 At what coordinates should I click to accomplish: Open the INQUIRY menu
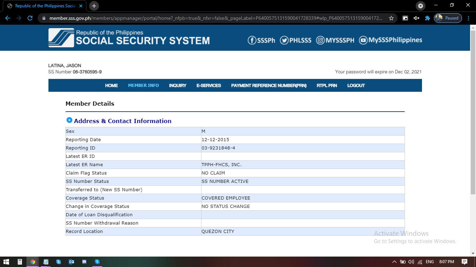point(178,86)
